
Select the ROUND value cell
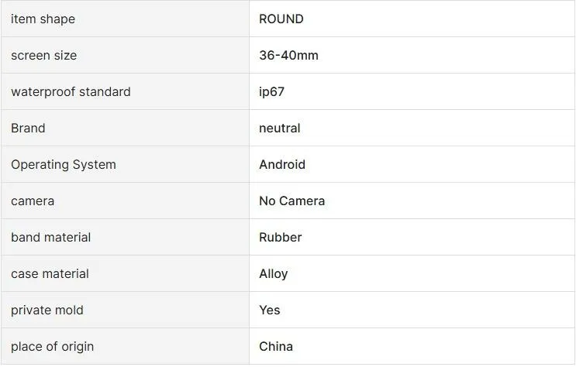(412, 19)
